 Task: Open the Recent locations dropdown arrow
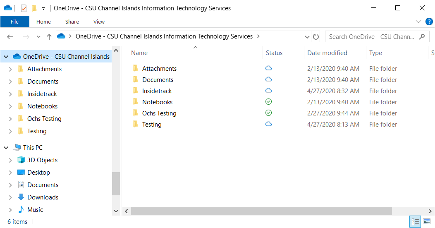38,37
